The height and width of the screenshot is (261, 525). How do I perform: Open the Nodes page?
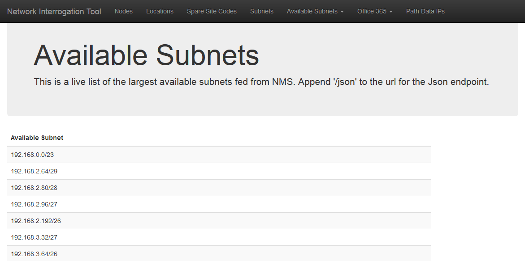tap(124, 11)
